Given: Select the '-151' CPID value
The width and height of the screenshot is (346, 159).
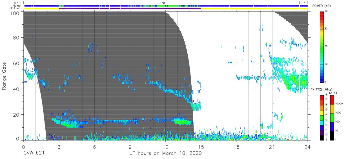Looking at the screenshot, I should point(304,3).
